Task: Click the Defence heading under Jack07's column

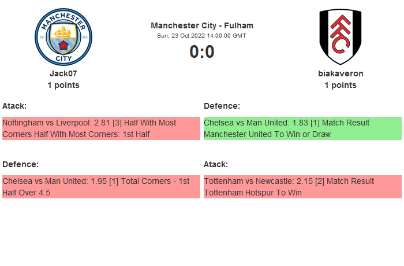Action: pos(20,164)
